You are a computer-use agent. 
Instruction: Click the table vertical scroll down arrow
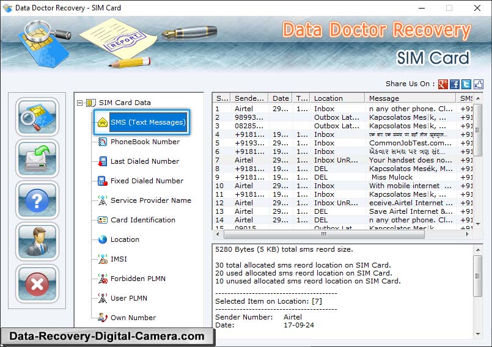(478, 224)
